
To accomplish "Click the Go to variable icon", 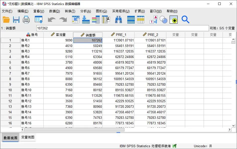I will click(x=86, y=20).
